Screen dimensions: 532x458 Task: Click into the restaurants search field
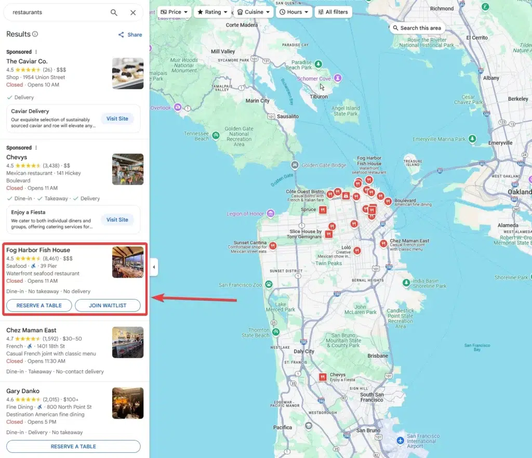[x=57, y=12]
